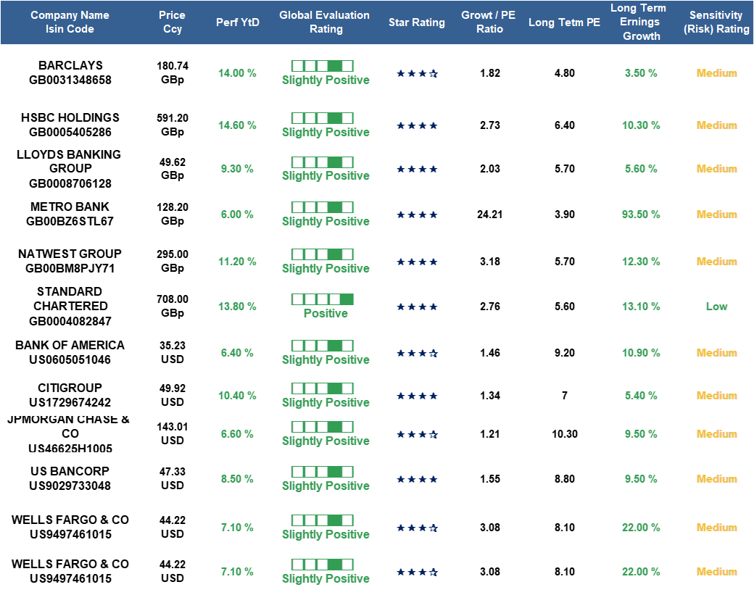Select NatWest Group's star rating
Screen dimensions: 754x595
(417, 262)
